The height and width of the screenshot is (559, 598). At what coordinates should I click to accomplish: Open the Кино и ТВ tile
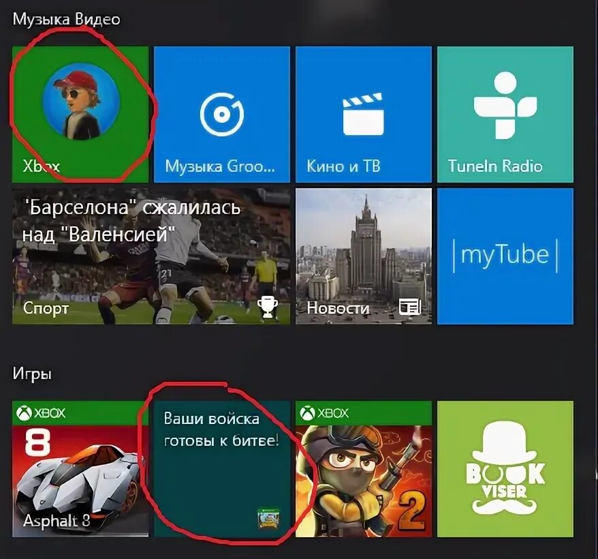click(364, 114)
